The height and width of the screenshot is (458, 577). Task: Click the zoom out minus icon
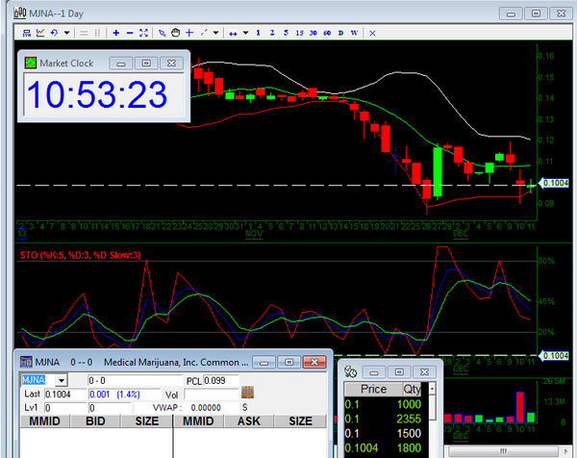[x=130, y=33]
